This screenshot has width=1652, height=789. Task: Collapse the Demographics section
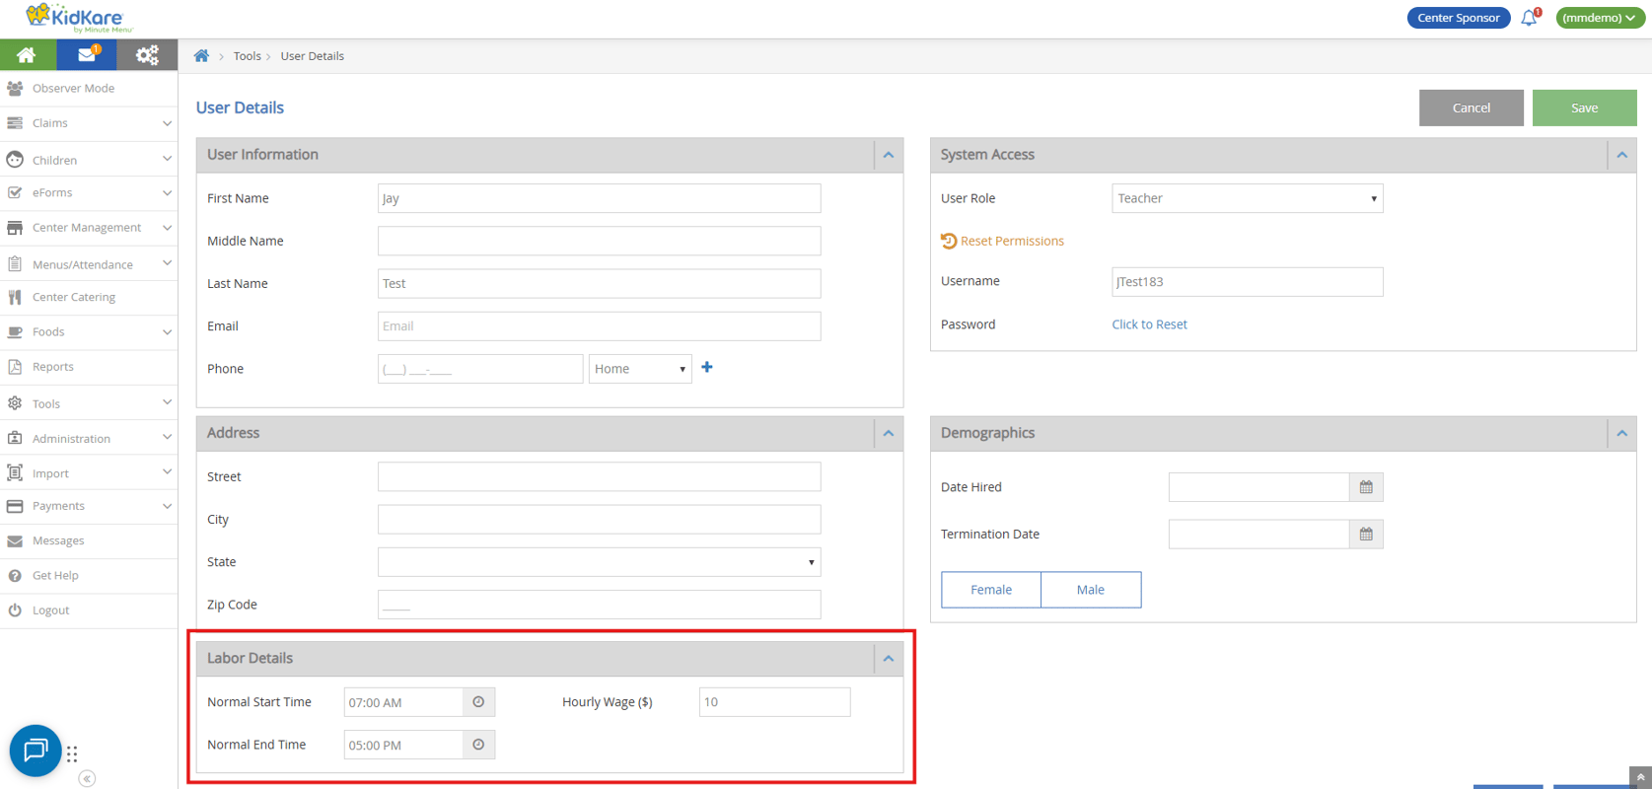pyautogui.click(x=1622, y=433)
